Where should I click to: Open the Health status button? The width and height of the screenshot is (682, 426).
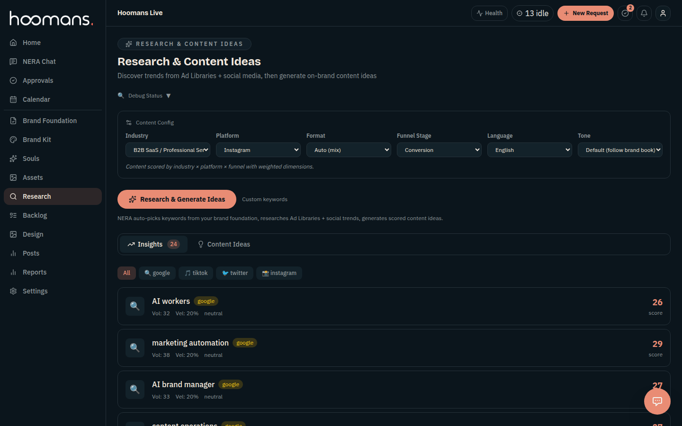pyautogui.click(x=489, y=13)
